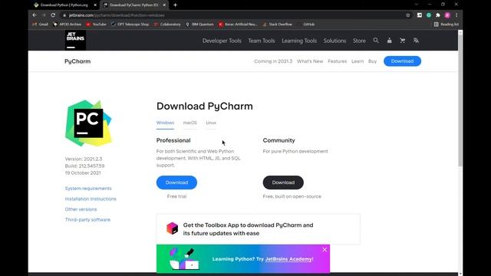Open the Stack Overflow bookmark

(278, 24)
